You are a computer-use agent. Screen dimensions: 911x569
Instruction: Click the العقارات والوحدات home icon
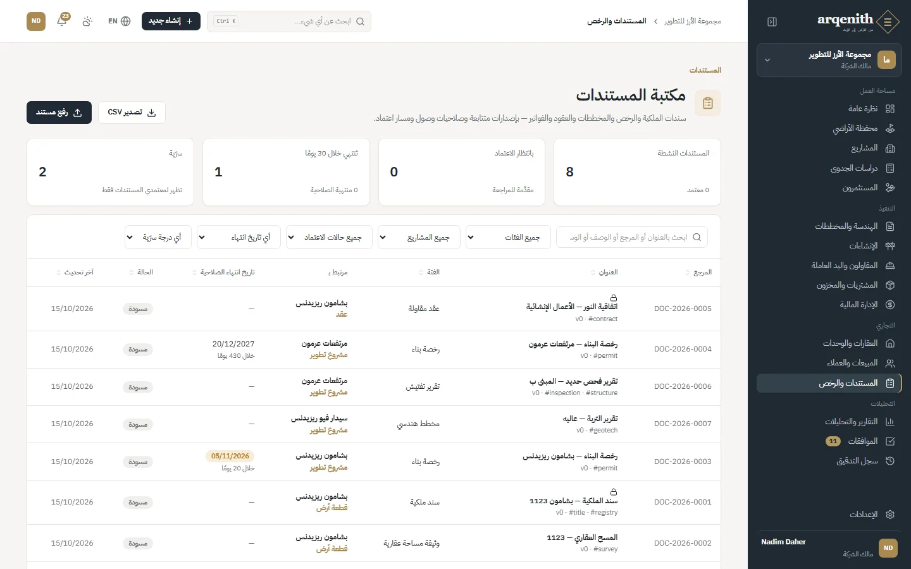890,343
